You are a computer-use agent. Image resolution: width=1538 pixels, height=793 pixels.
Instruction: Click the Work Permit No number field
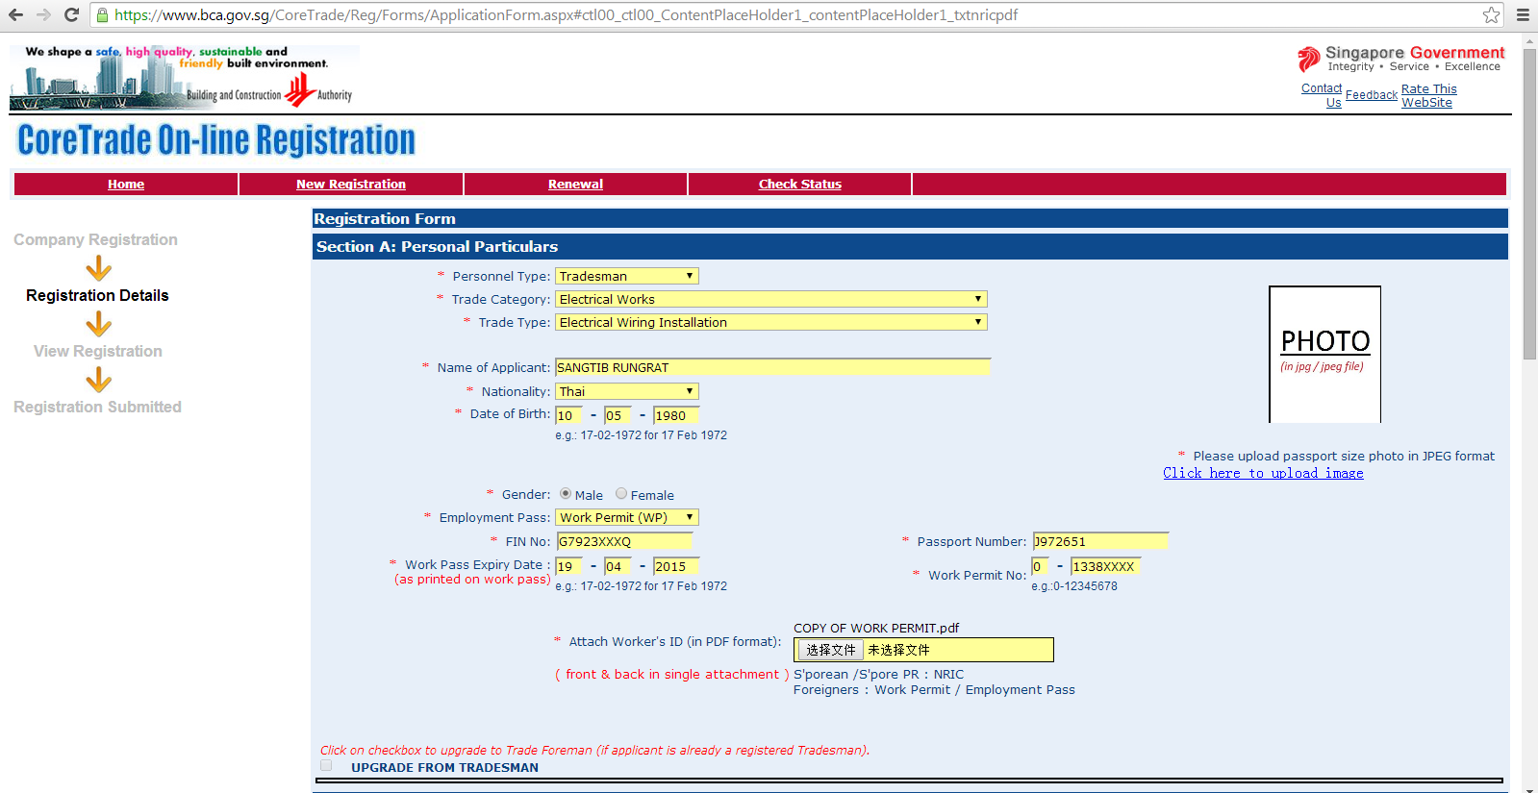(1106, 566)
